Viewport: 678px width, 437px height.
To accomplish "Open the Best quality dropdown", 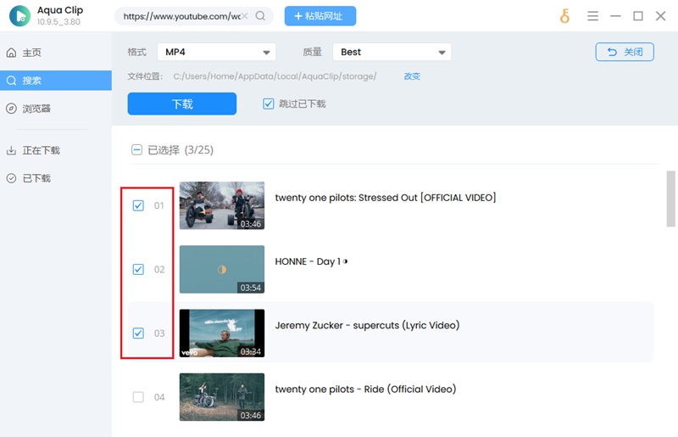I will pyautogui.click(x=392, y=52).
